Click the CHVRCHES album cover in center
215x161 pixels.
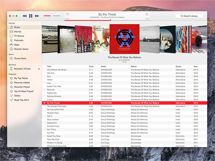coord(124,39)
